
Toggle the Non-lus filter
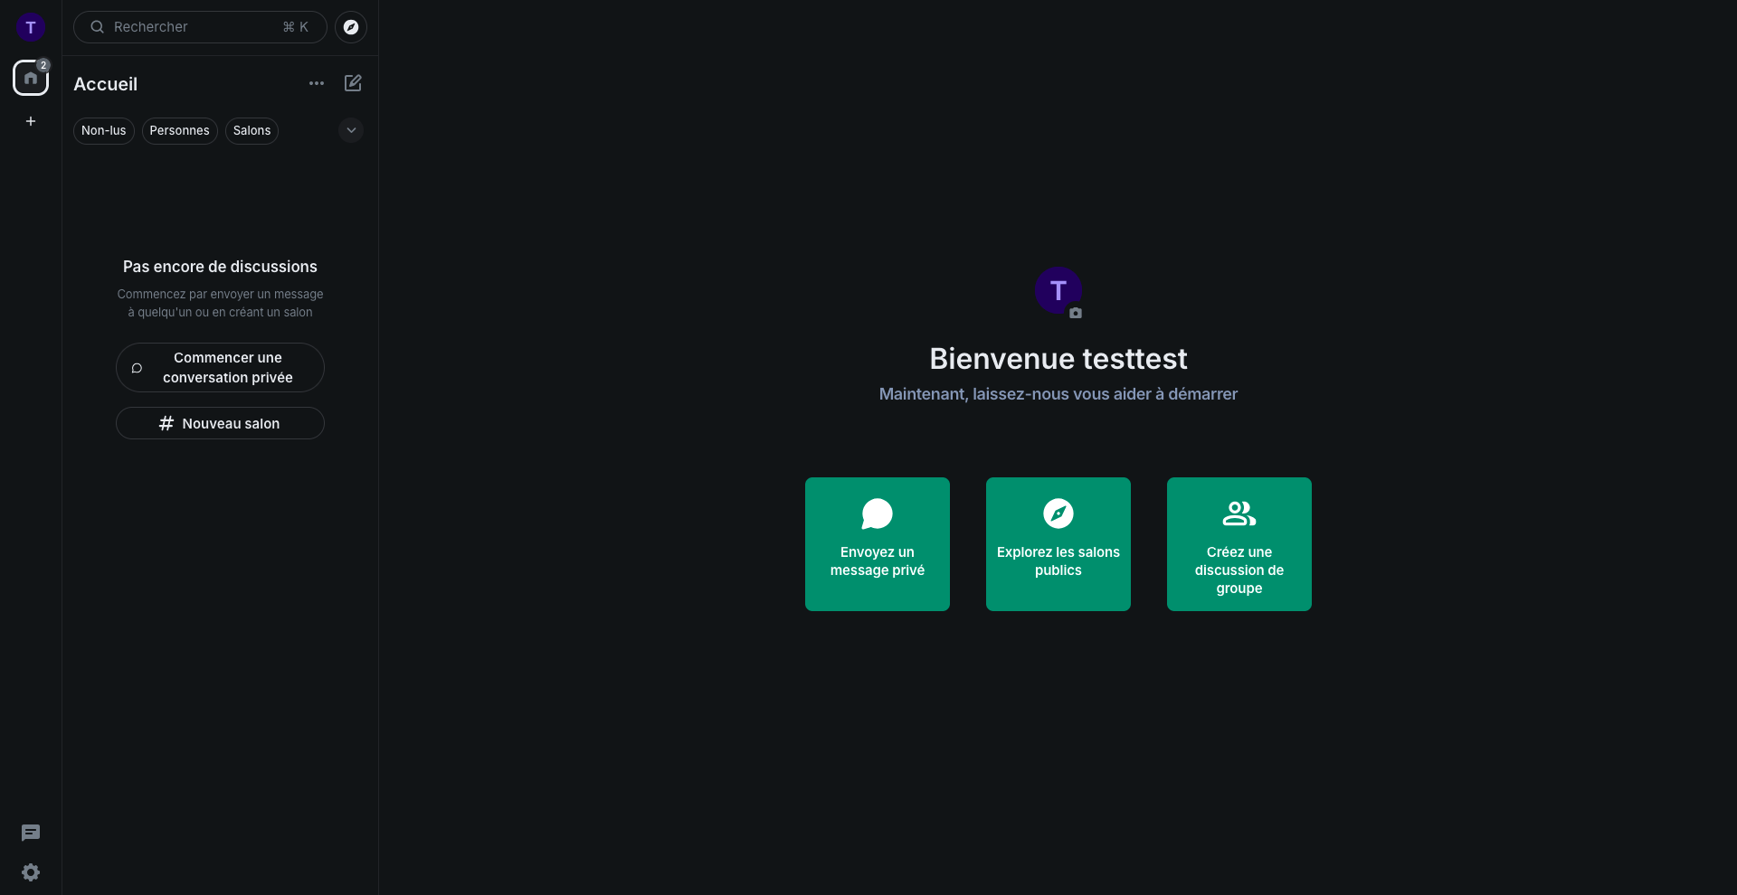104,131
